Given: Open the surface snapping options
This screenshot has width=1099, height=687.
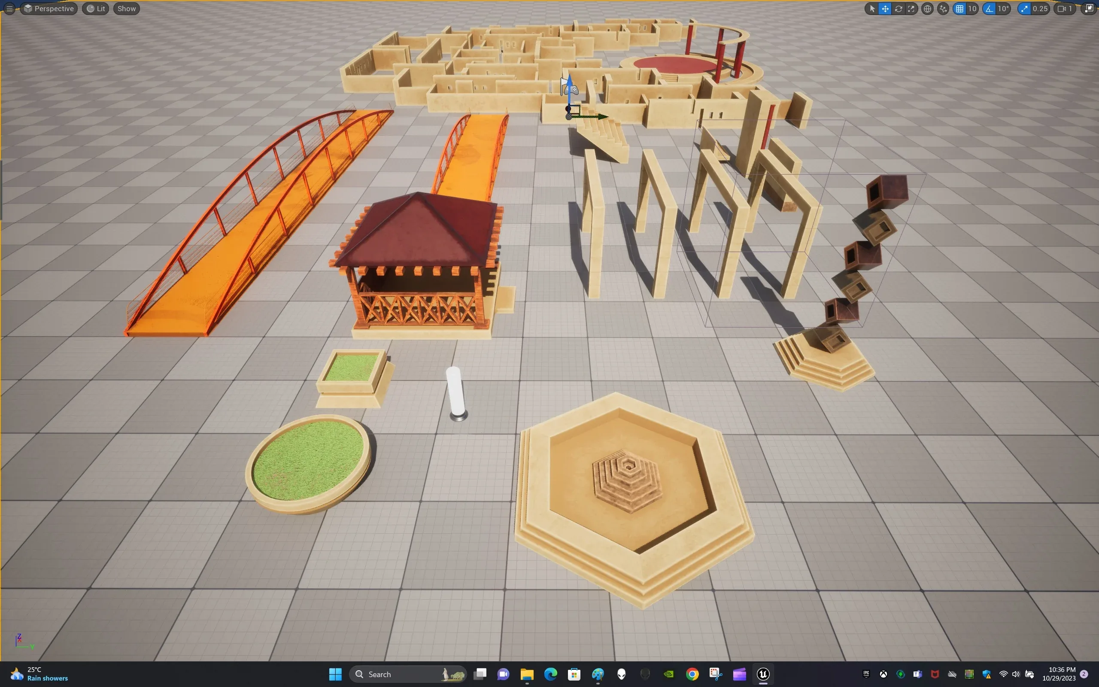Looking at the screenshot, I should point(943,9).
